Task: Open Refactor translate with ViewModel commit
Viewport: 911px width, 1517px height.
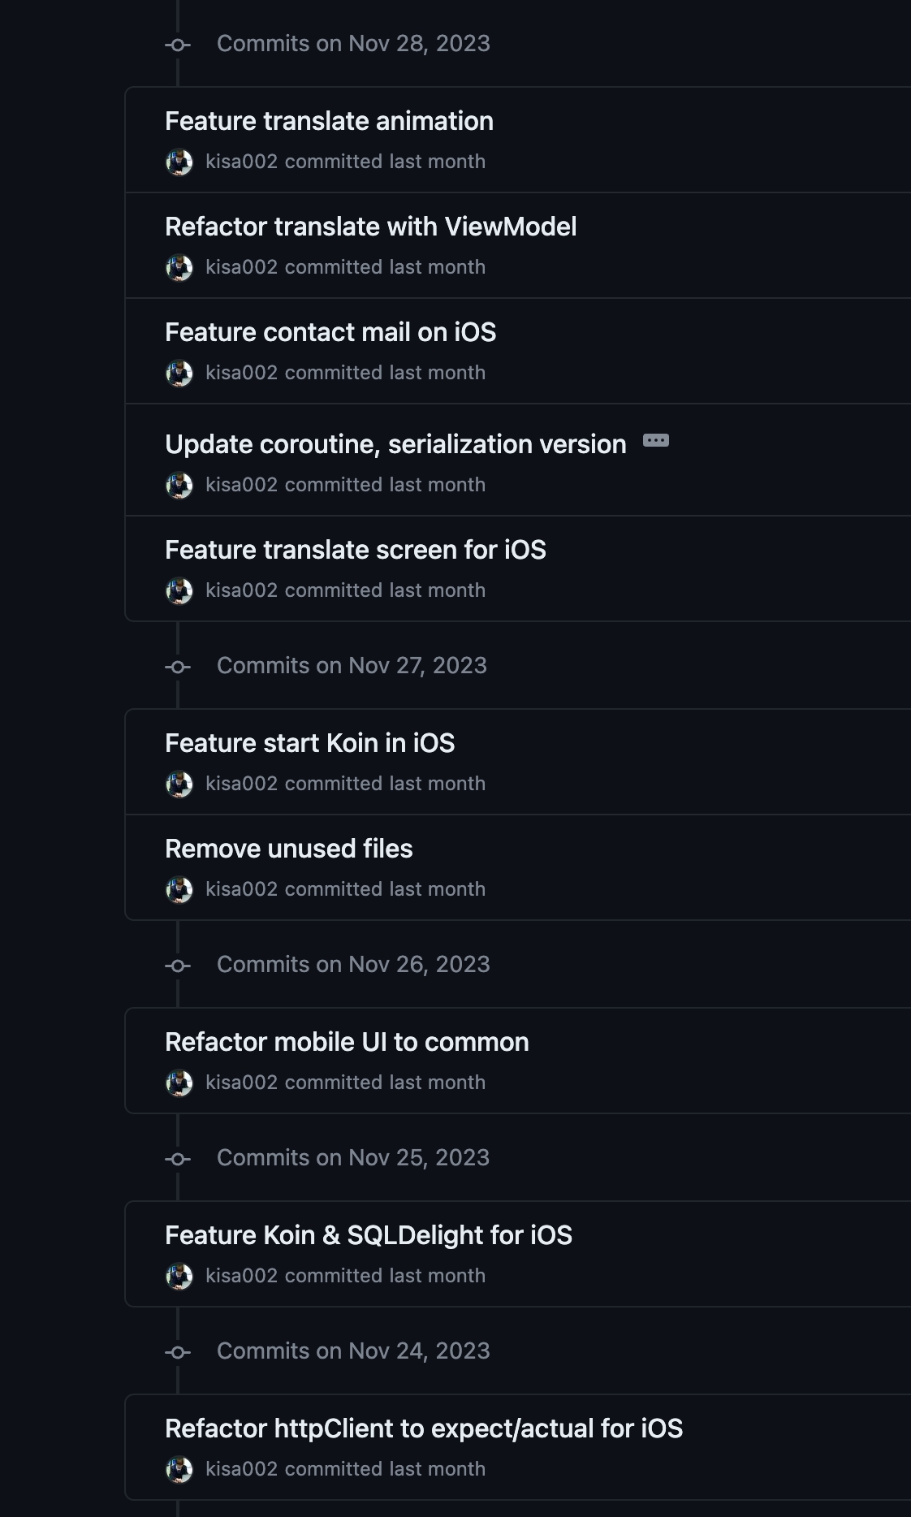Action: coord(370,227)
